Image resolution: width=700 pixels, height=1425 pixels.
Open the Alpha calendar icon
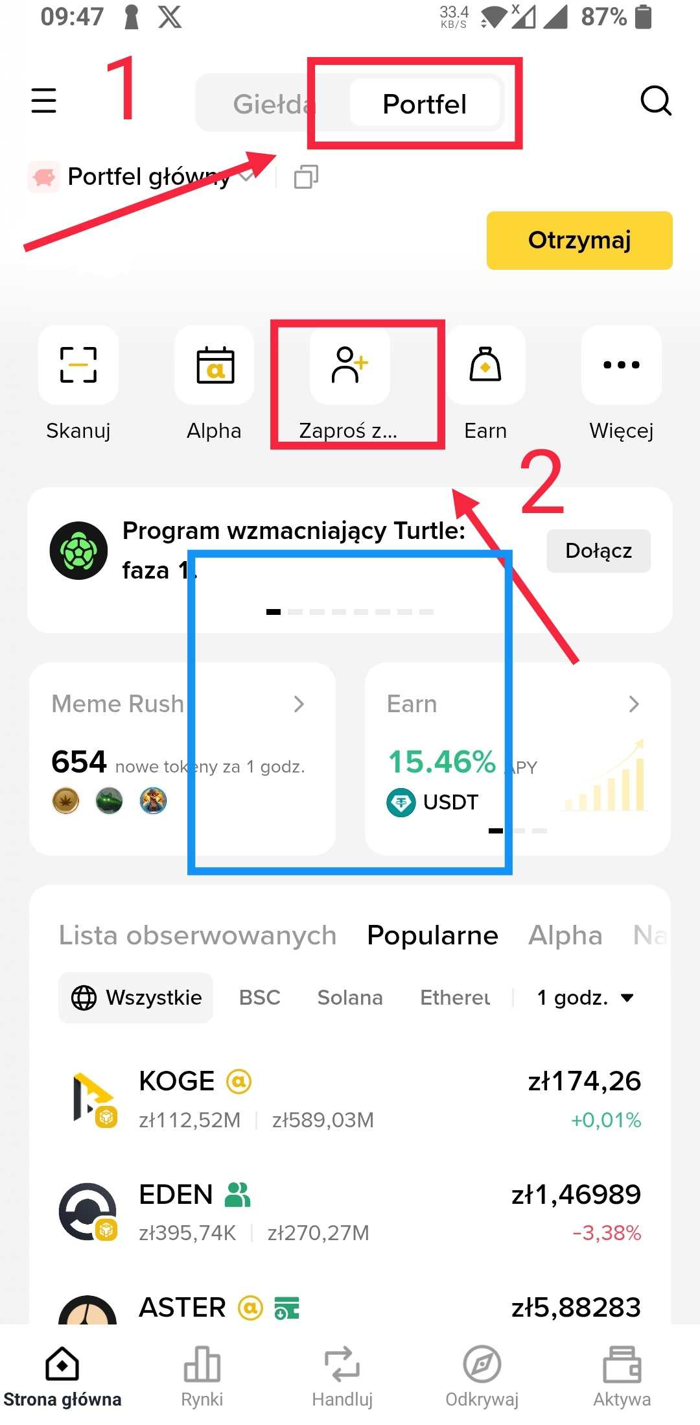[x=215, y=365]
